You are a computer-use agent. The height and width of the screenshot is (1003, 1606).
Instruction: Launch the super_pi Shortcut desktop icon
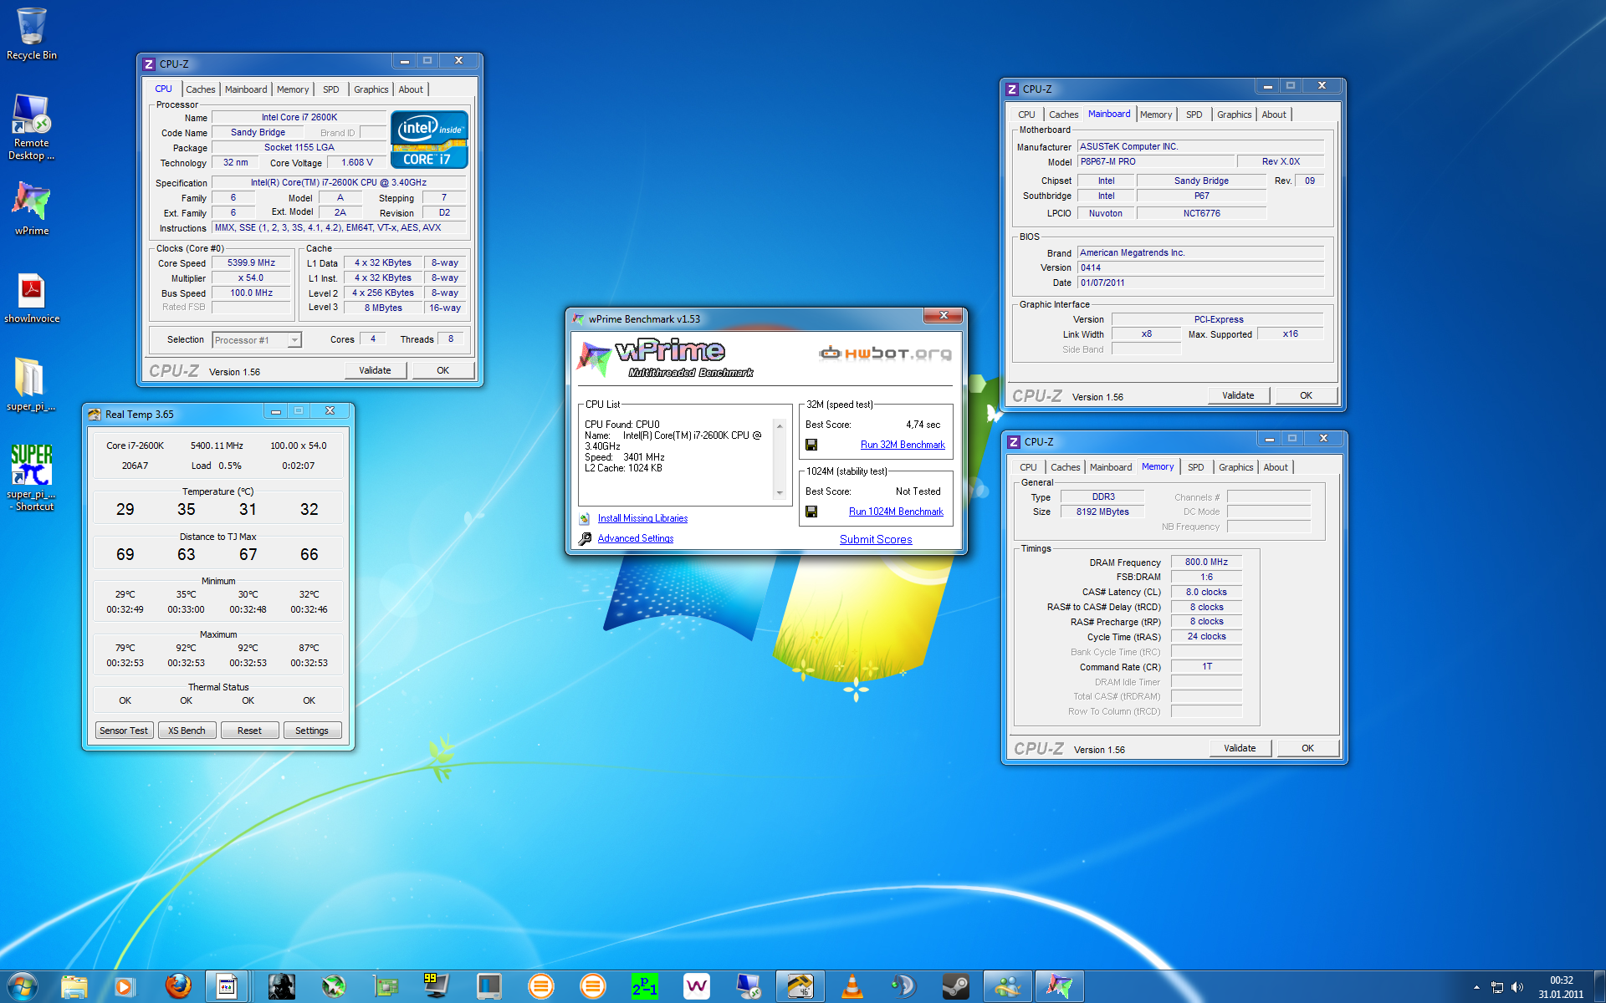[x=32, y=476]
